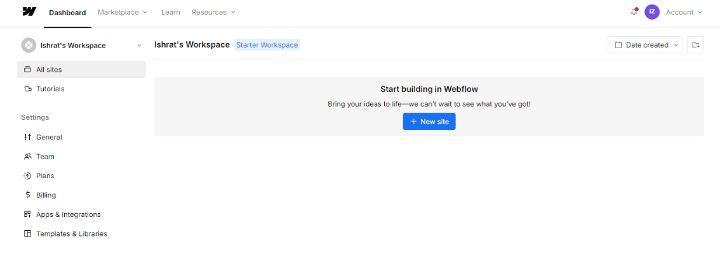The width and height of the screenshot is (720, 274).
Task: Click the Billing dollar icon
Action: [27, 195]
